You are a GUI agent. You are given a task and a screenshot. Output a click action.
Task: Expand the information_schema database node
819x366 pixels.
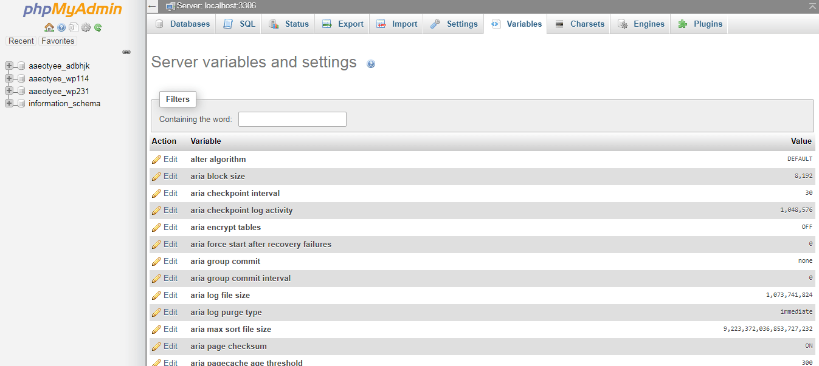(x=9, y=103)
